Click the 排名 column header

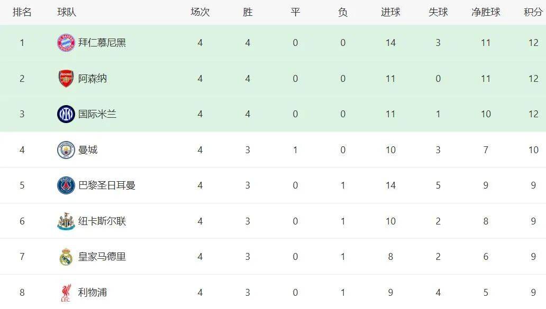point(22,12)
